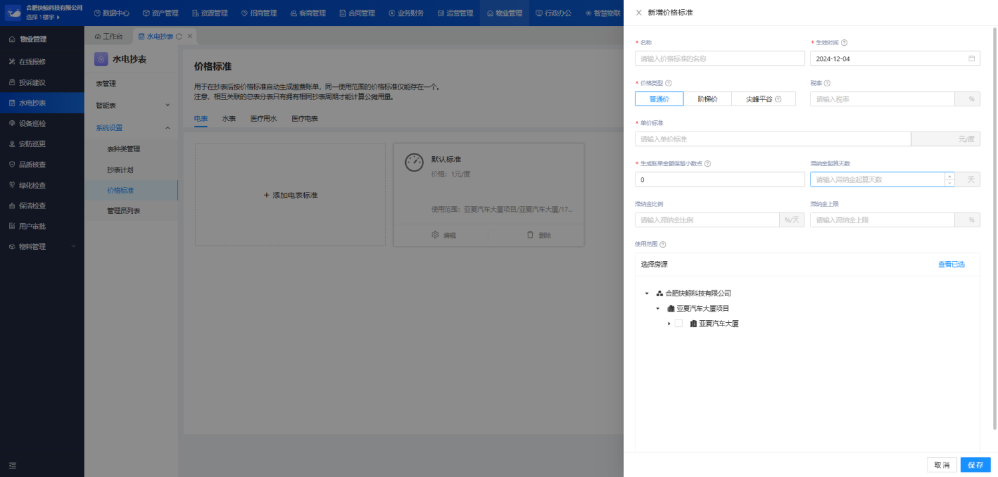Switch to the 水表 tab
The image size is (998, 477).
click(229, 119)
